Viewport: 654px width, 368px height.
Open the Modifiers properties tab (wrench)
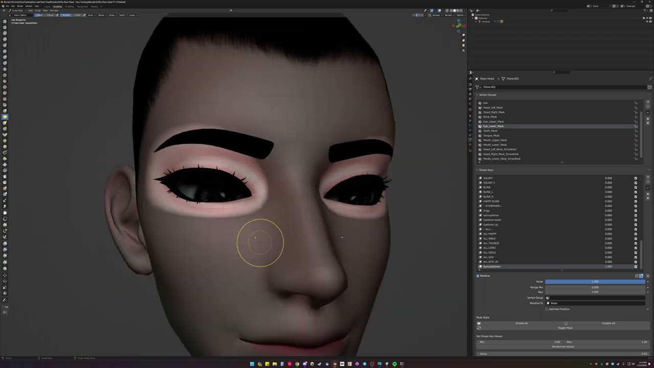[x=470, y=121]
